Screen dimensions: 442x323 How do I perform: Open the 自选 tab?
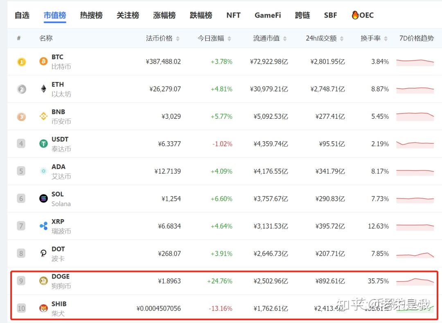(22, 15)
